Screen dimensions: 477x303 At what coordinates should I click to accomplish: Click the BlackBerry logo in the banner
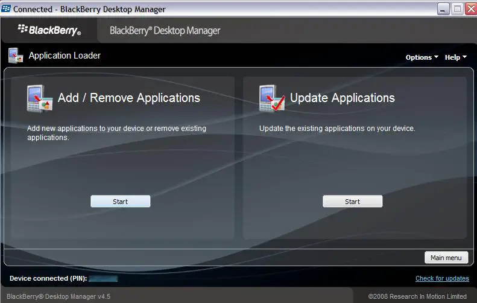49,30
